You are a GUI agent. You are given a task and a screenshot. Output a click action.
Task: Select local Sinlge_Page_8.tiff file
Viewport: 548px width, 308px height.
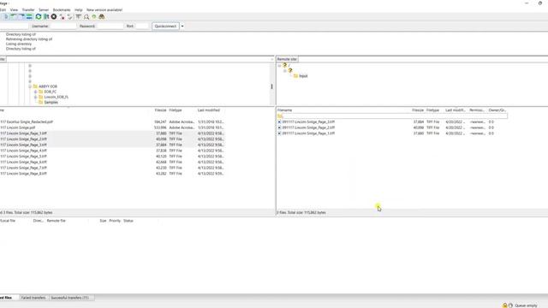(23, 173)
